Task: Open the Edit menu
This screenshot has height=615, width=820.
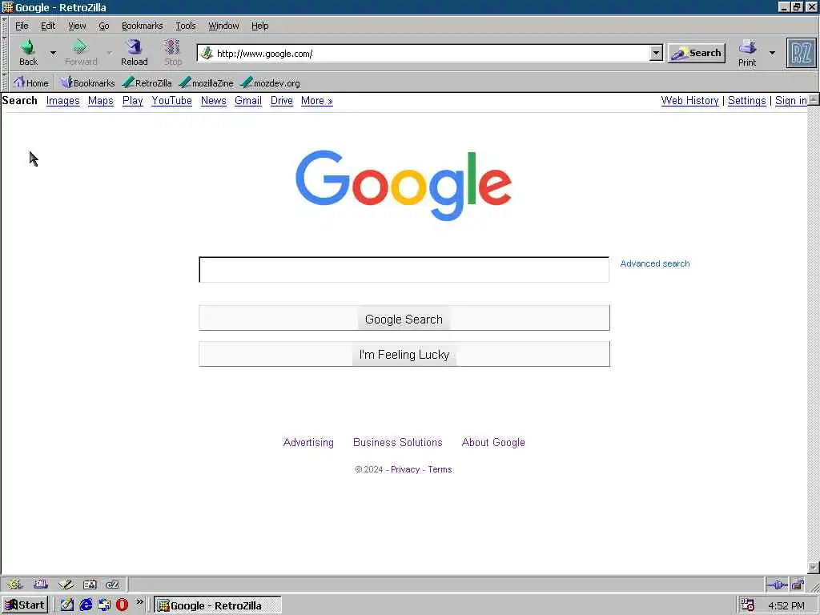Action: click(x=48, y=26)
